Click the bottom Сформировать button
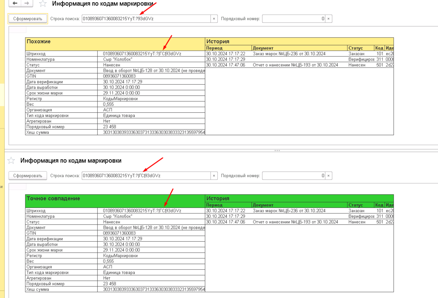 (x=28, y=176)
